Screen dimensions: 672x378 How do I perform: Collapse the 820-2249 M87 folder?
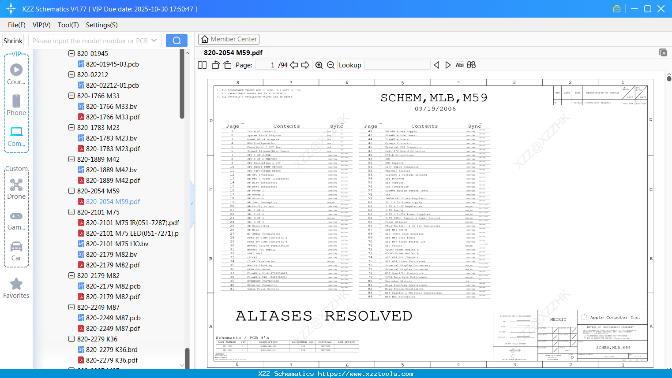(71, 307)
